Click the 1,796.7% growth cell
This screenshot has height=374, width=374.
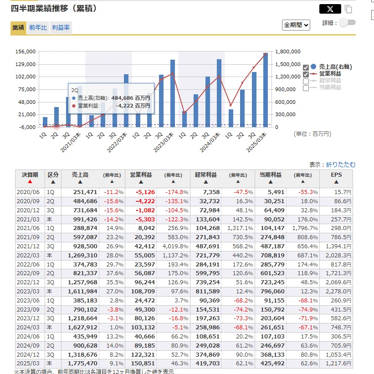pyautogui.click(x=305, y=228)
